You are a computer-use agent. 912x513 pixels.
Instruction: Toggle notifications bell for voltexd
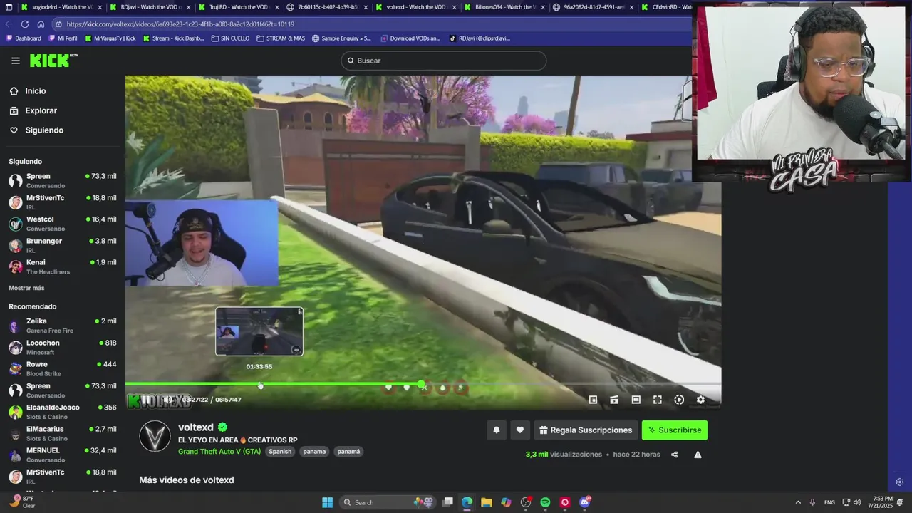(x=497, y=430)
